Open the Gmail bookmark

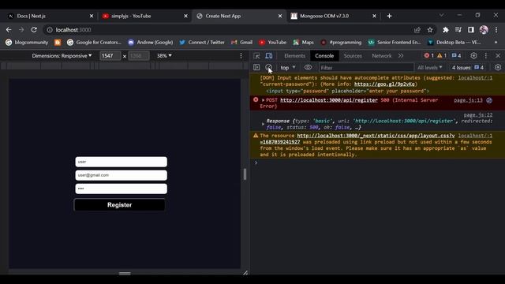[x=242, y=42]
